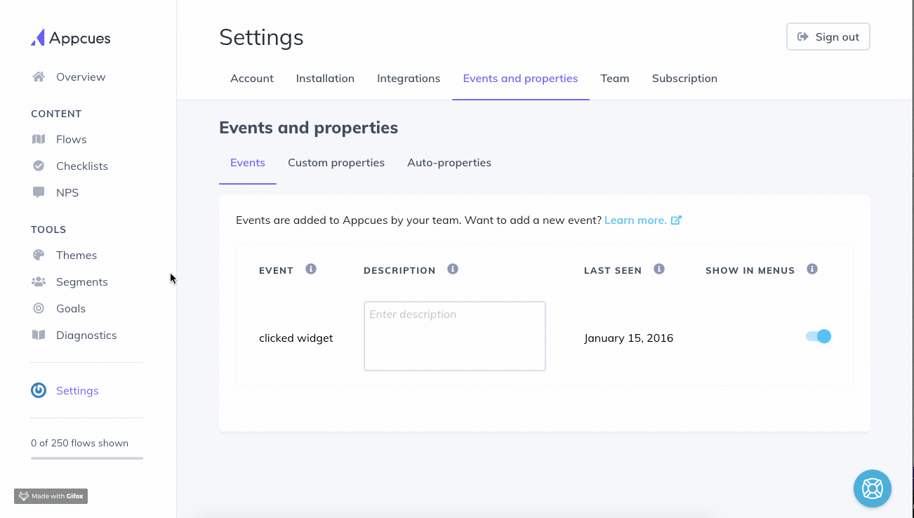Viewport: 914px width, 518px height.
Task: Click the external link icon after Learn more
Action: pyautogui.click(x=676, y=220)
